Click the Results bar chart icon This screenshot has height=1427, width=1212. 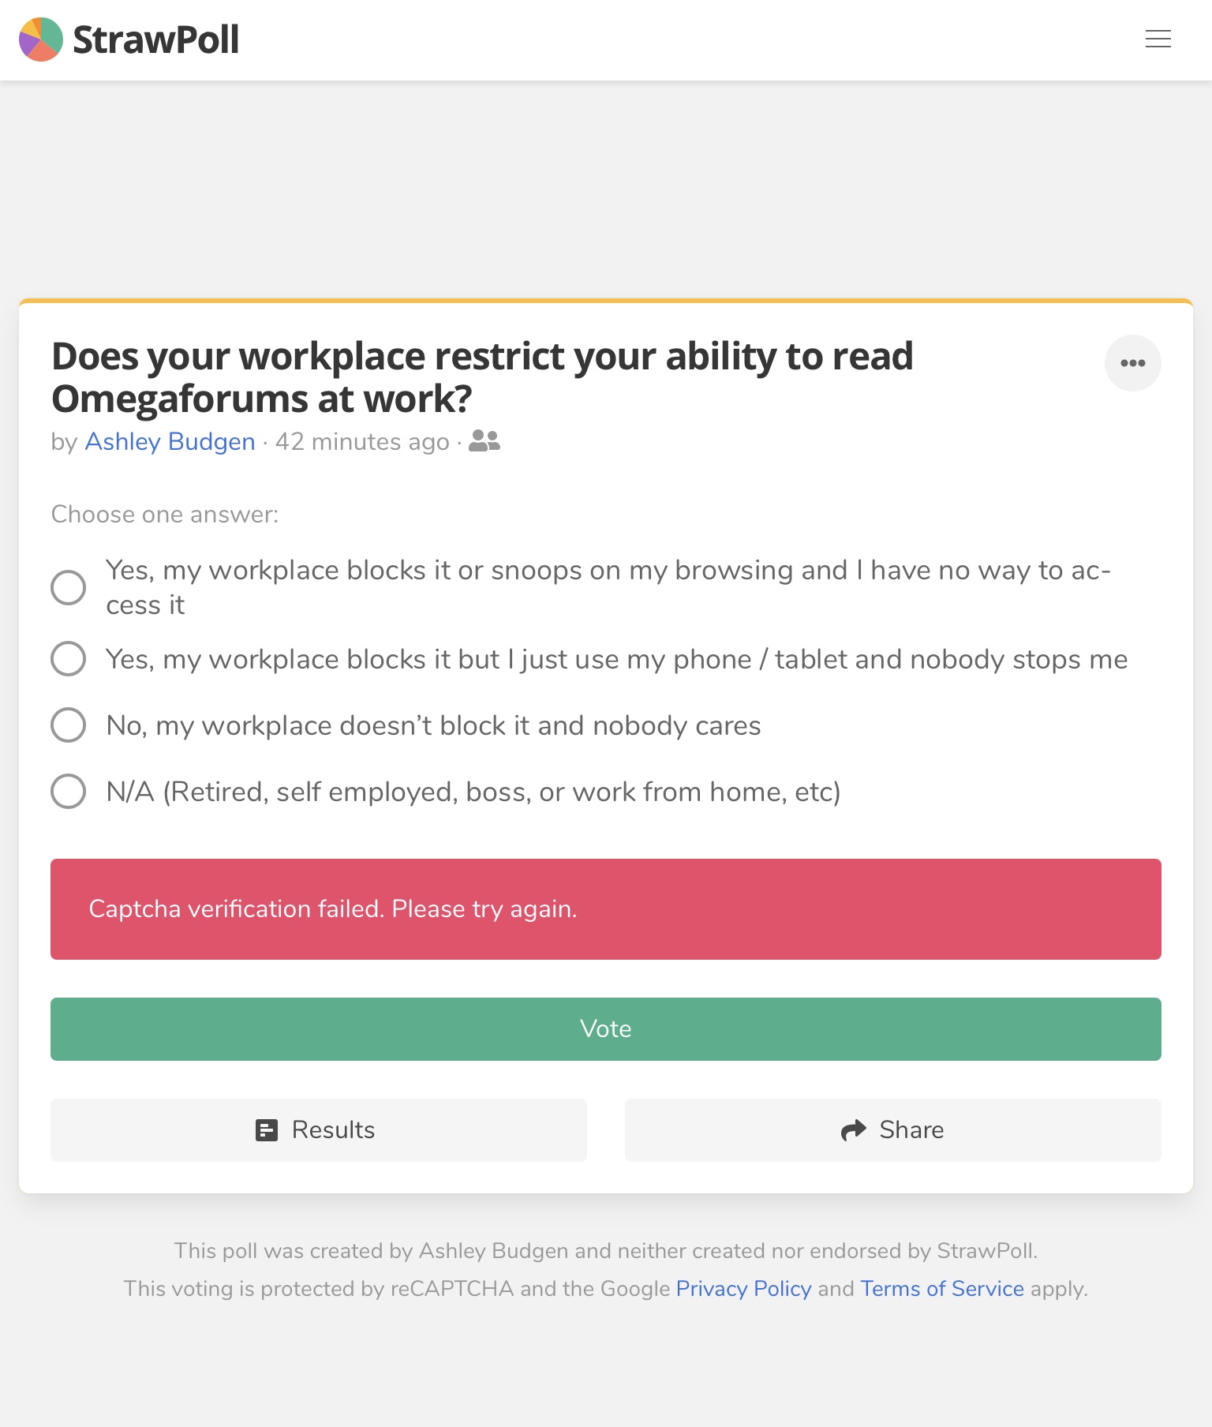[x=267, y=1130]
